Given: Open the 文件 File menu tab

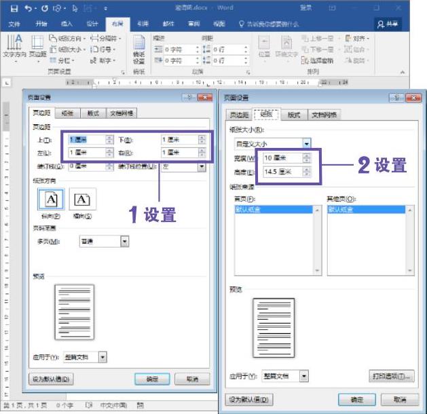Looking at the screenshot, I should pyautogui.click(x=14, y=24).
